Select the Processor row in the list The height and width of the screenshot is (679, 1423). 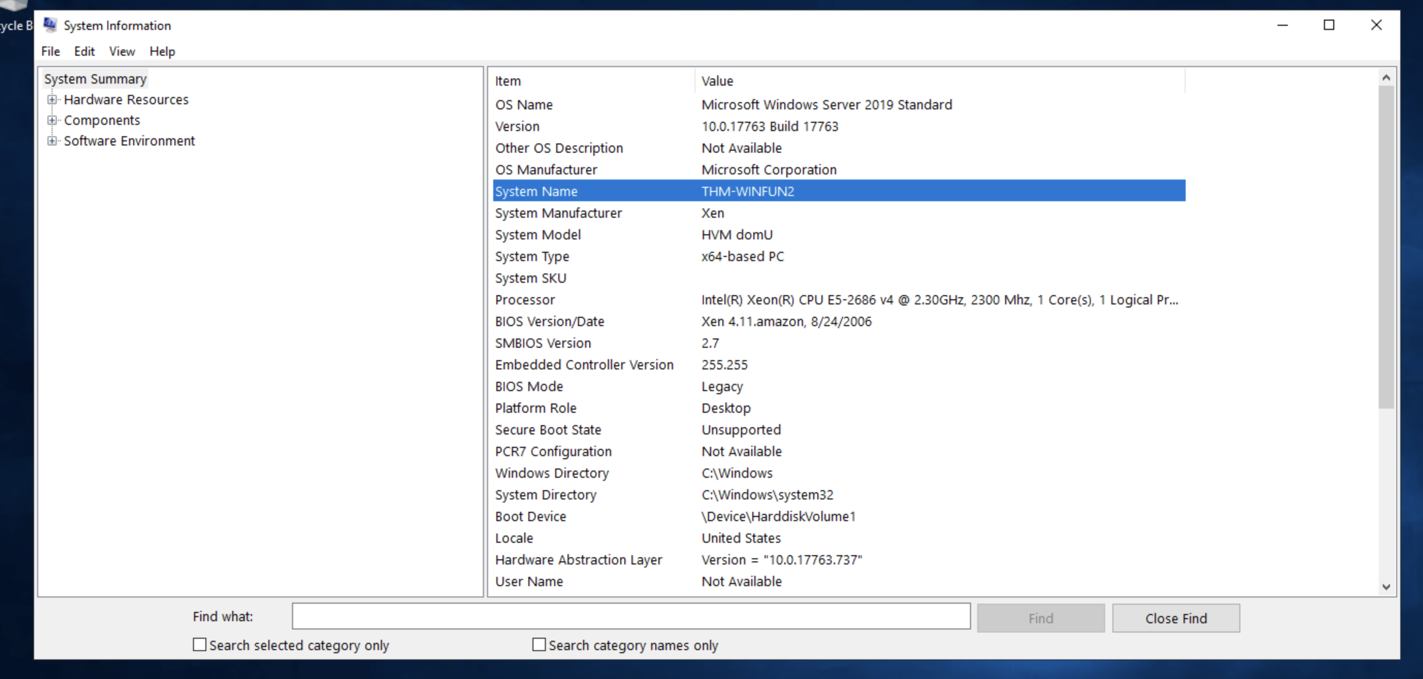click(x=525, y=300)
